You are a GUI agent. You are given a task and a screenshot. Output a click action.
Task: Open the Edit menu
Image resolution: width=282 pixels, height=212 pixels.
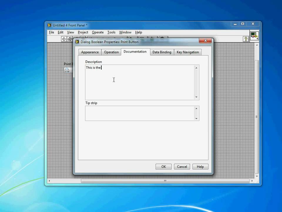point(61,32)
